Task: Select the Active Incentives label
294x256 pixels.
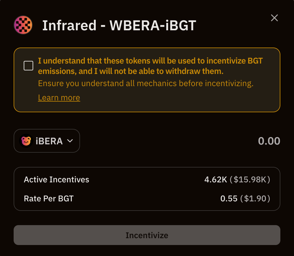Action: click(56, 180)
